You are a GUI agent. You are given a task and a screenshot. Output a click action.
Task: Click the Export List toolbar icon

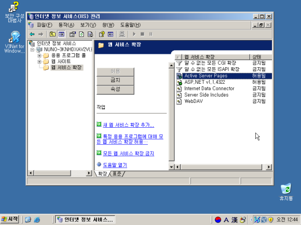point(90,34)
